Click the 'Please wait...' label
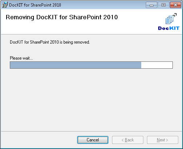Screen dimensions: 183x149 pos(21,58)
